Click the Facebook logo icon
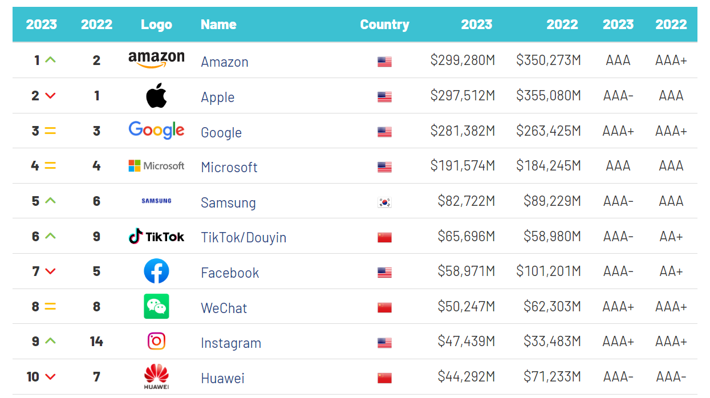 coord(156,271)
